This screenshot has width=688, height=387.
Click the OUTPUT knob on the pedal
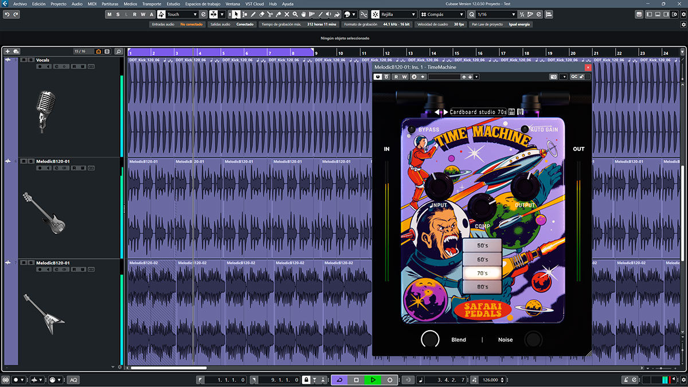pyautogui.click(x=525, y=186)
